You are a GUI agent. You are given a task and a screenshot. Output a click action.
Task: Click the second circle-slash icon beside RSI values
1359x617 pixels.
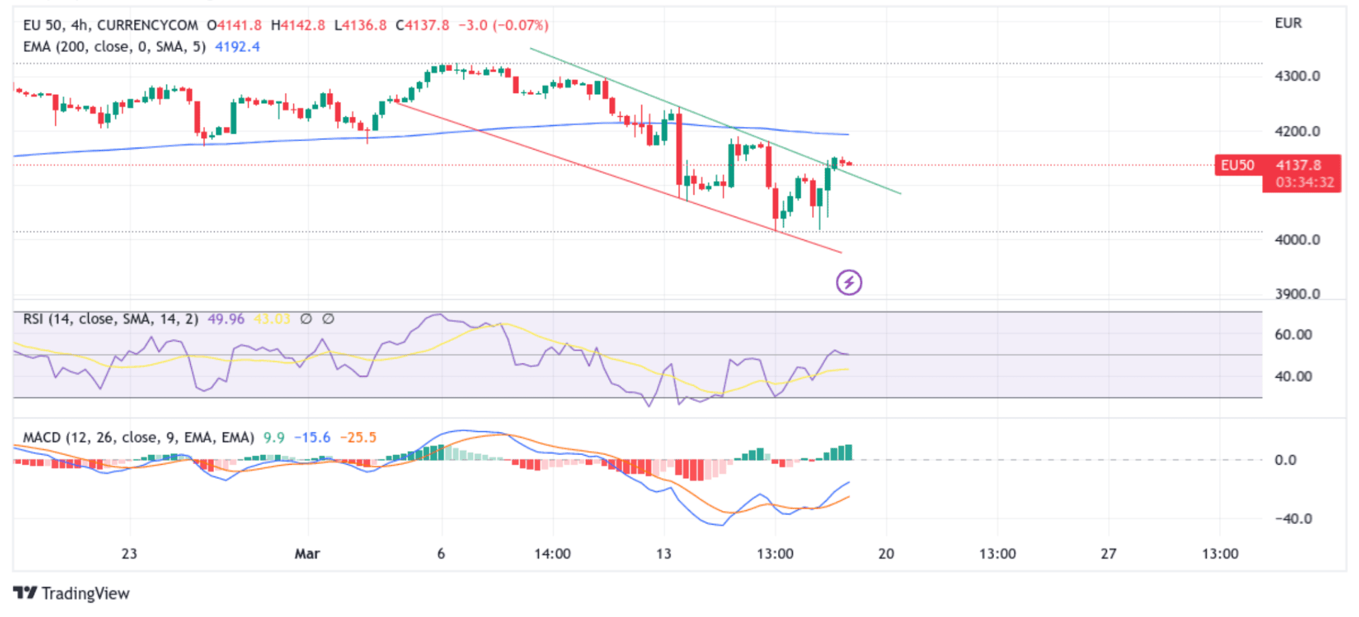(328, 319)
